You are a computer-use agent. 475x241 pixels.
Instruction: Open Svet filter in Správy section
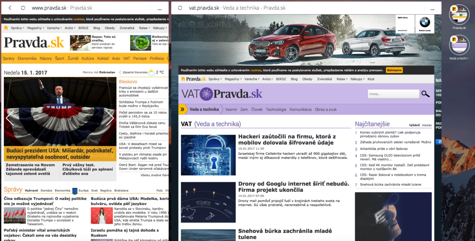pos(94,190)
